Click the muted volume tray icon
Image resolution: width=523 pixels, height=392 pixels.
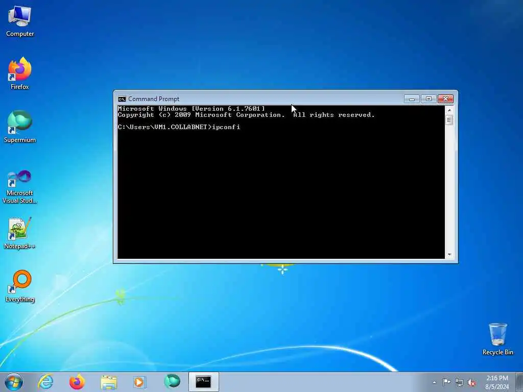coord(471,383)
